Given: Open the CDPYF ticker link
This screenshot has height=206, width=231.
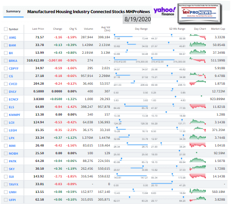Looking at the screenshot, I should pos(14,68).
